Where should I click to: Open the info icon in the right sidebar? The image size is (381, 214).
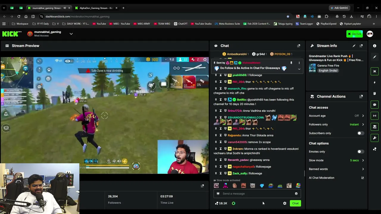point(374,46)
